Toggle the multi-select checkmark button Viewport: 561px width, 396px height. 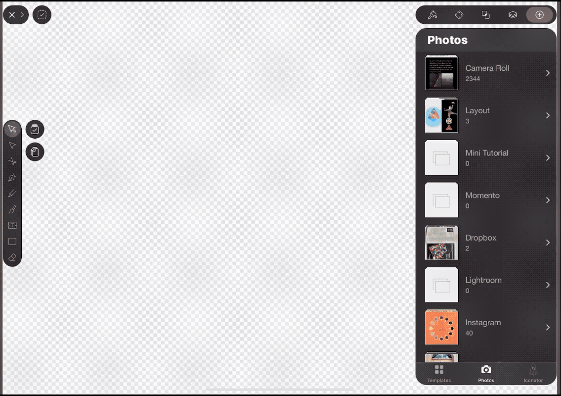(x=35, y=129)
